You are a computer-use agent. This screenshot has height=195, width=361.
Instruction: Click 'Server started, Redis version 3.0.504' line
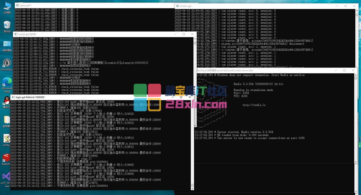coord(234,132)
